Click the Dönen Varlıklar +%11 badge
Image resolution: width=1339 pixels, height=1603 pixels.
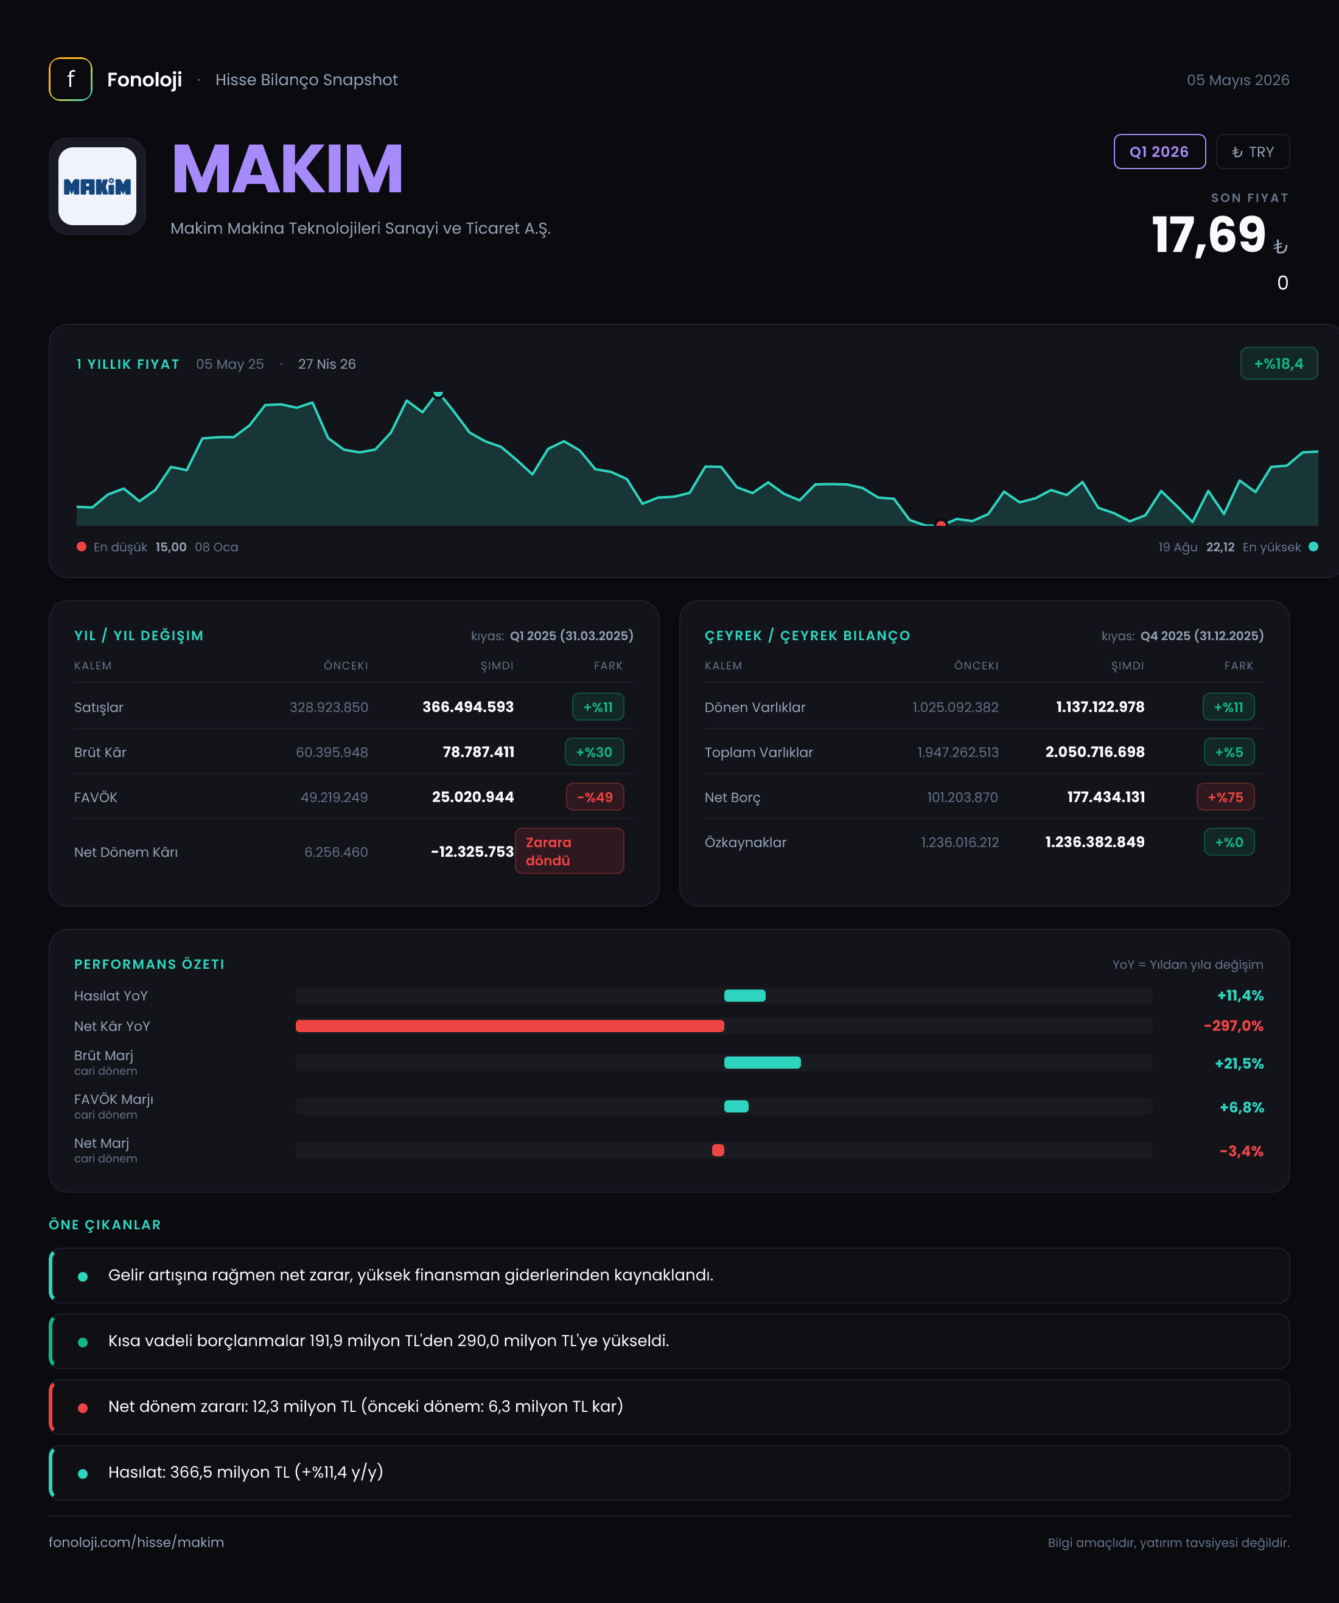[1228, 707]
